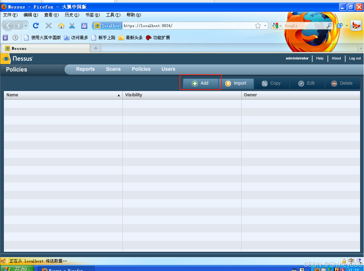The height and width of the screenshot is (271, 364).
Task: Click the square toolbar icon beside scissors
Action: pos(84,26)
